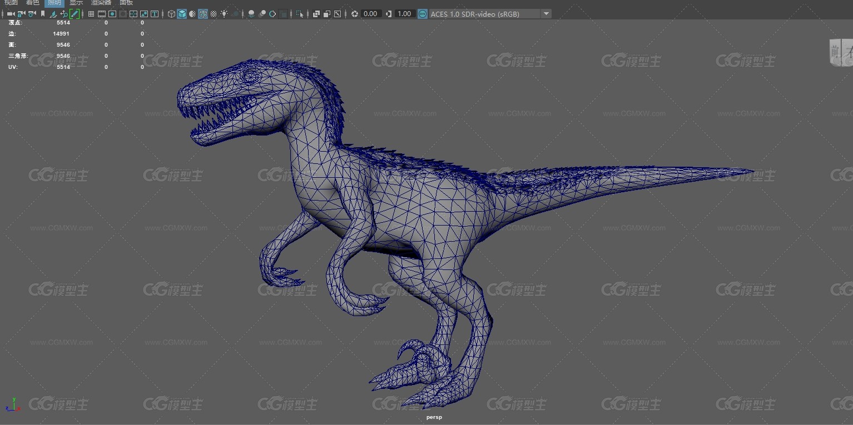Toggle the Film Gate overlay
The image size is (853, 425).
[x=102, y=14]
